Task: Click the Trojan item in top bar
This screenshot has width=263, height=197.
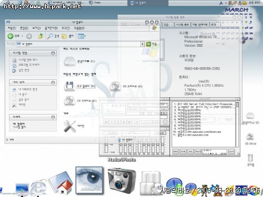Action: [x=95, y=3]
